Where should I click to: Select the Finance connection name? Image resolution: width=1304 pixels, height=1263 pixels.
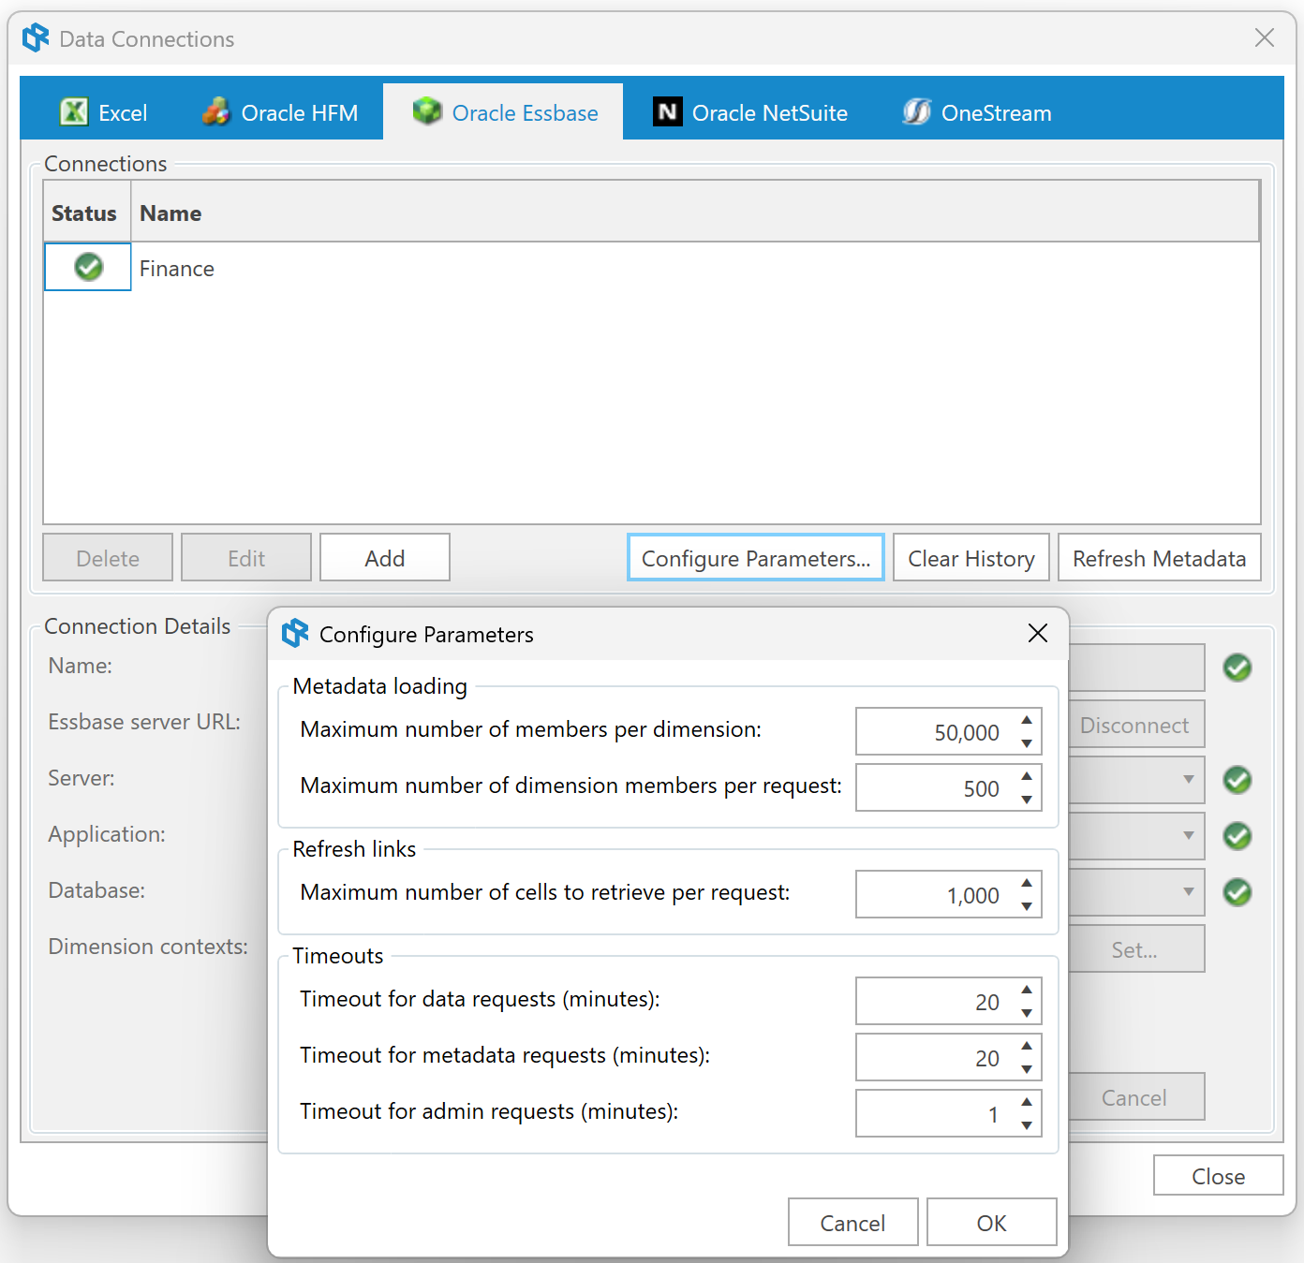pos(177,269)
